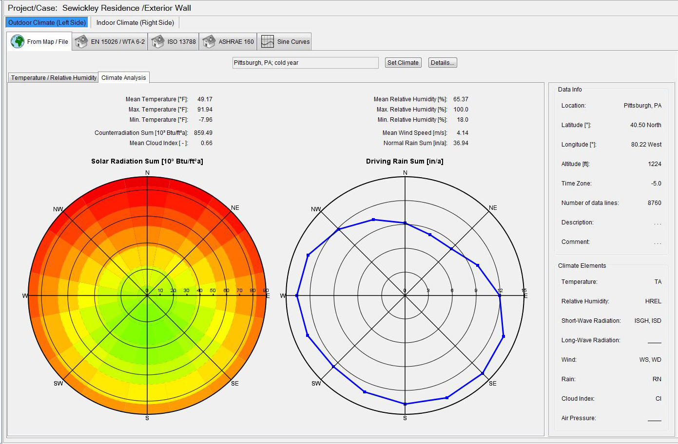
Task: Click the sine wave icon on Sine Curves tab
Action: click(268, 41)
